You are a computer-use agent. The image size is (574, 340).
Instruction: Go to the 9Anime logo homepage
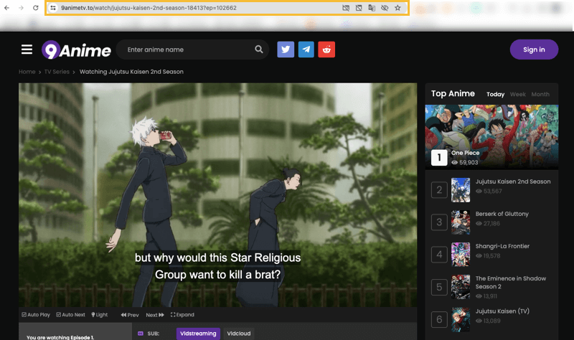76,49
